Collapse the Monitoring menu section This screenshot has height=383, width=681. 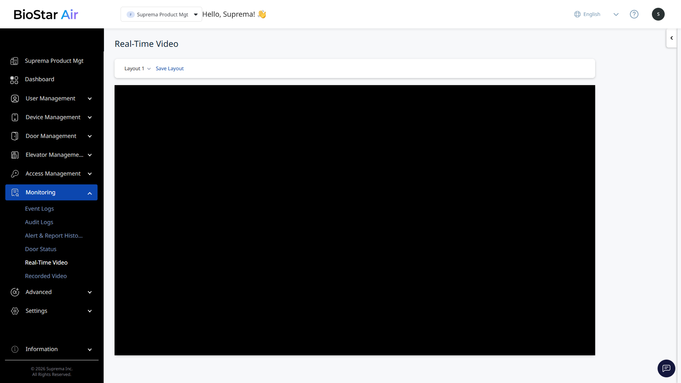point(90,193)
